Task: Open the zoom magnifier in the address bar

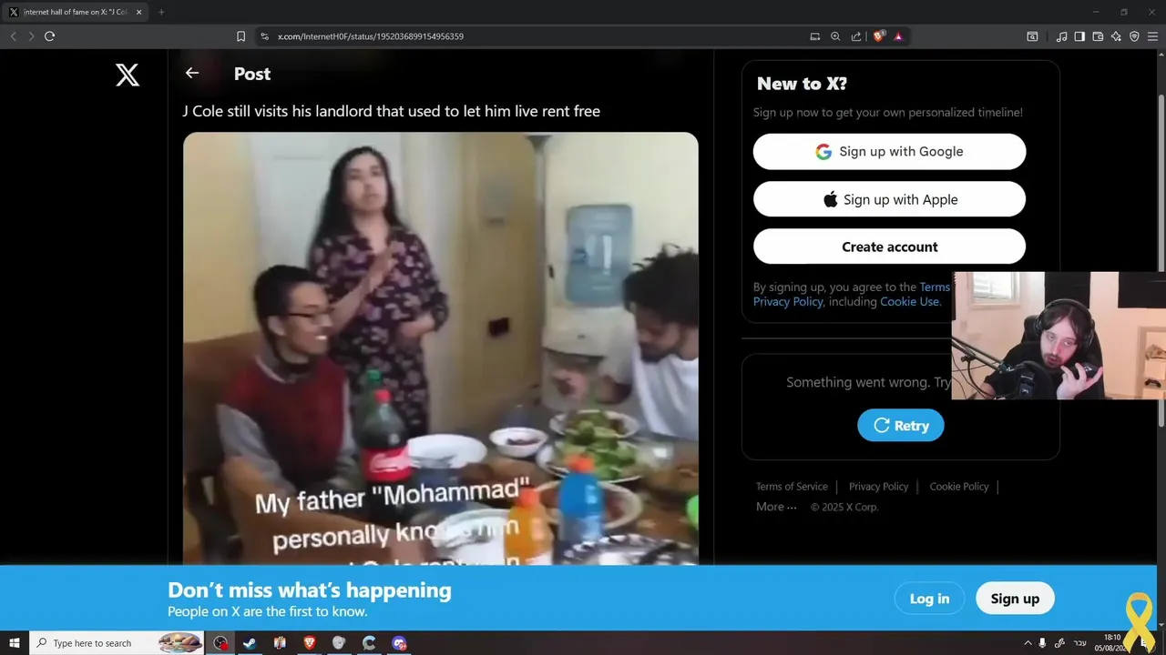Action: [835, 36]
